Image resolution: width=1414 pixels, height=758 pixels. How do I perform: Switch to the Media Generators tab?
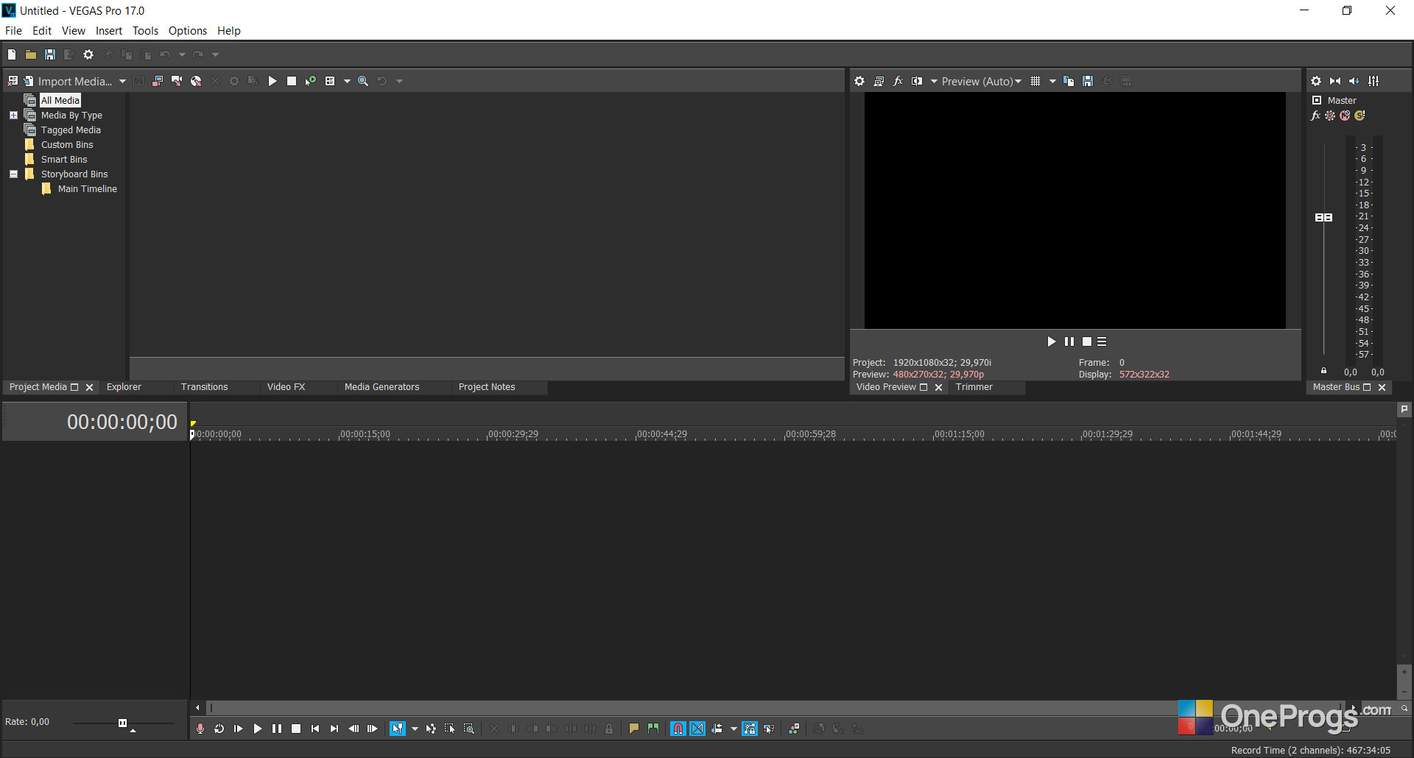(382, 387)
